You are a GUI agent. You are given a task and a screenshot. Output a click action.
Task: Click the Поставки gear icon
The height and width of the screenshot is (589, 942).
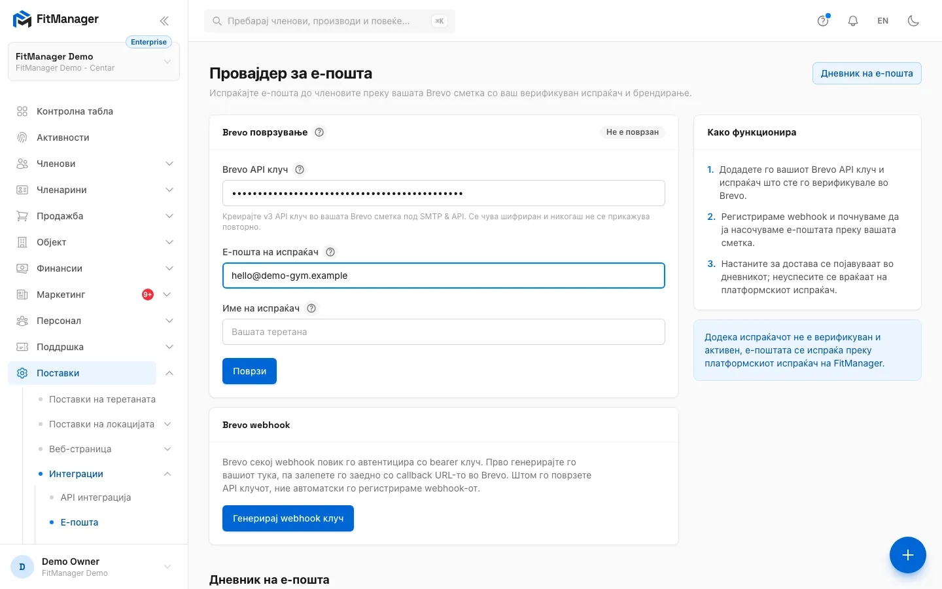pyautogui.click(x=22, y=373)
